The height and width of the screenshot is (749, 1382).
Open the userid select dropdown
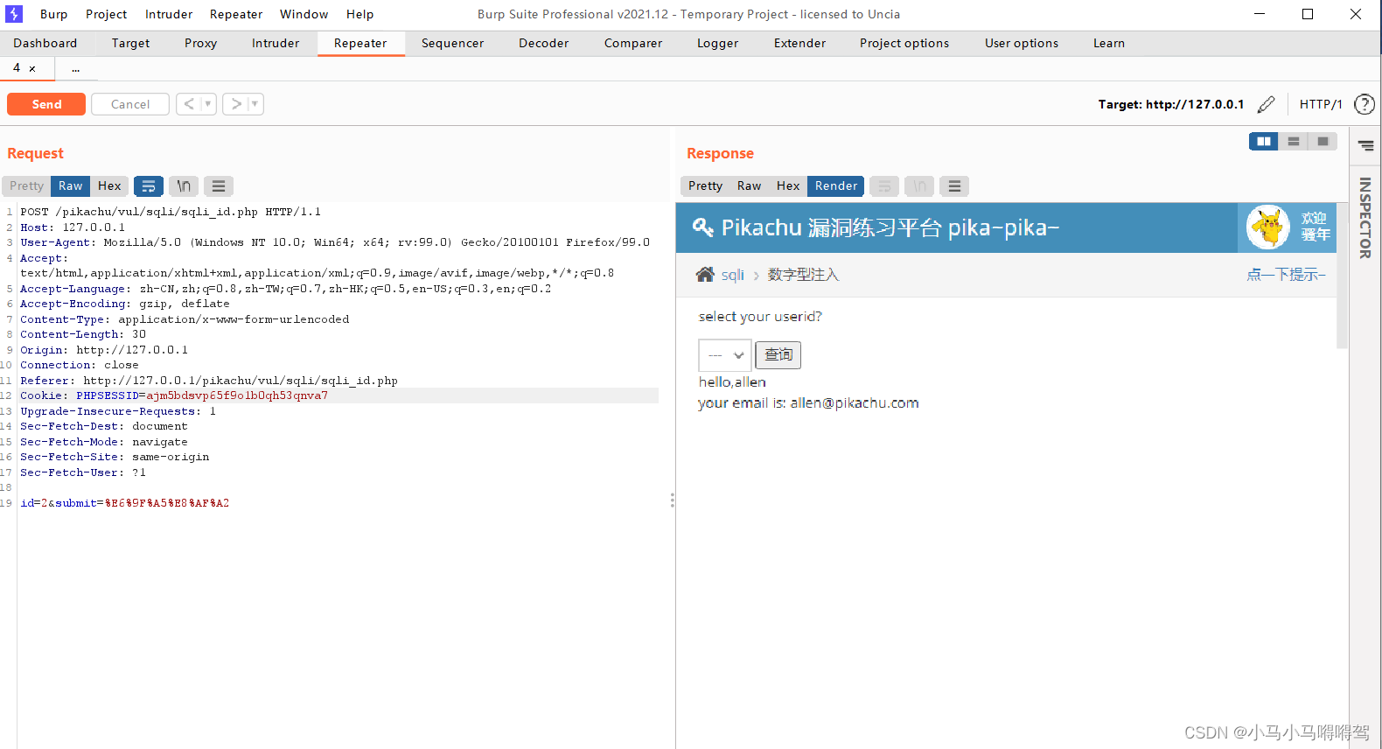pos(725,355)
